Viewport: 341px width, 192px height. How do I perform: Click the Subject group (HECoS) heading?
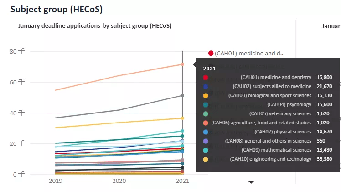point(57,10)
